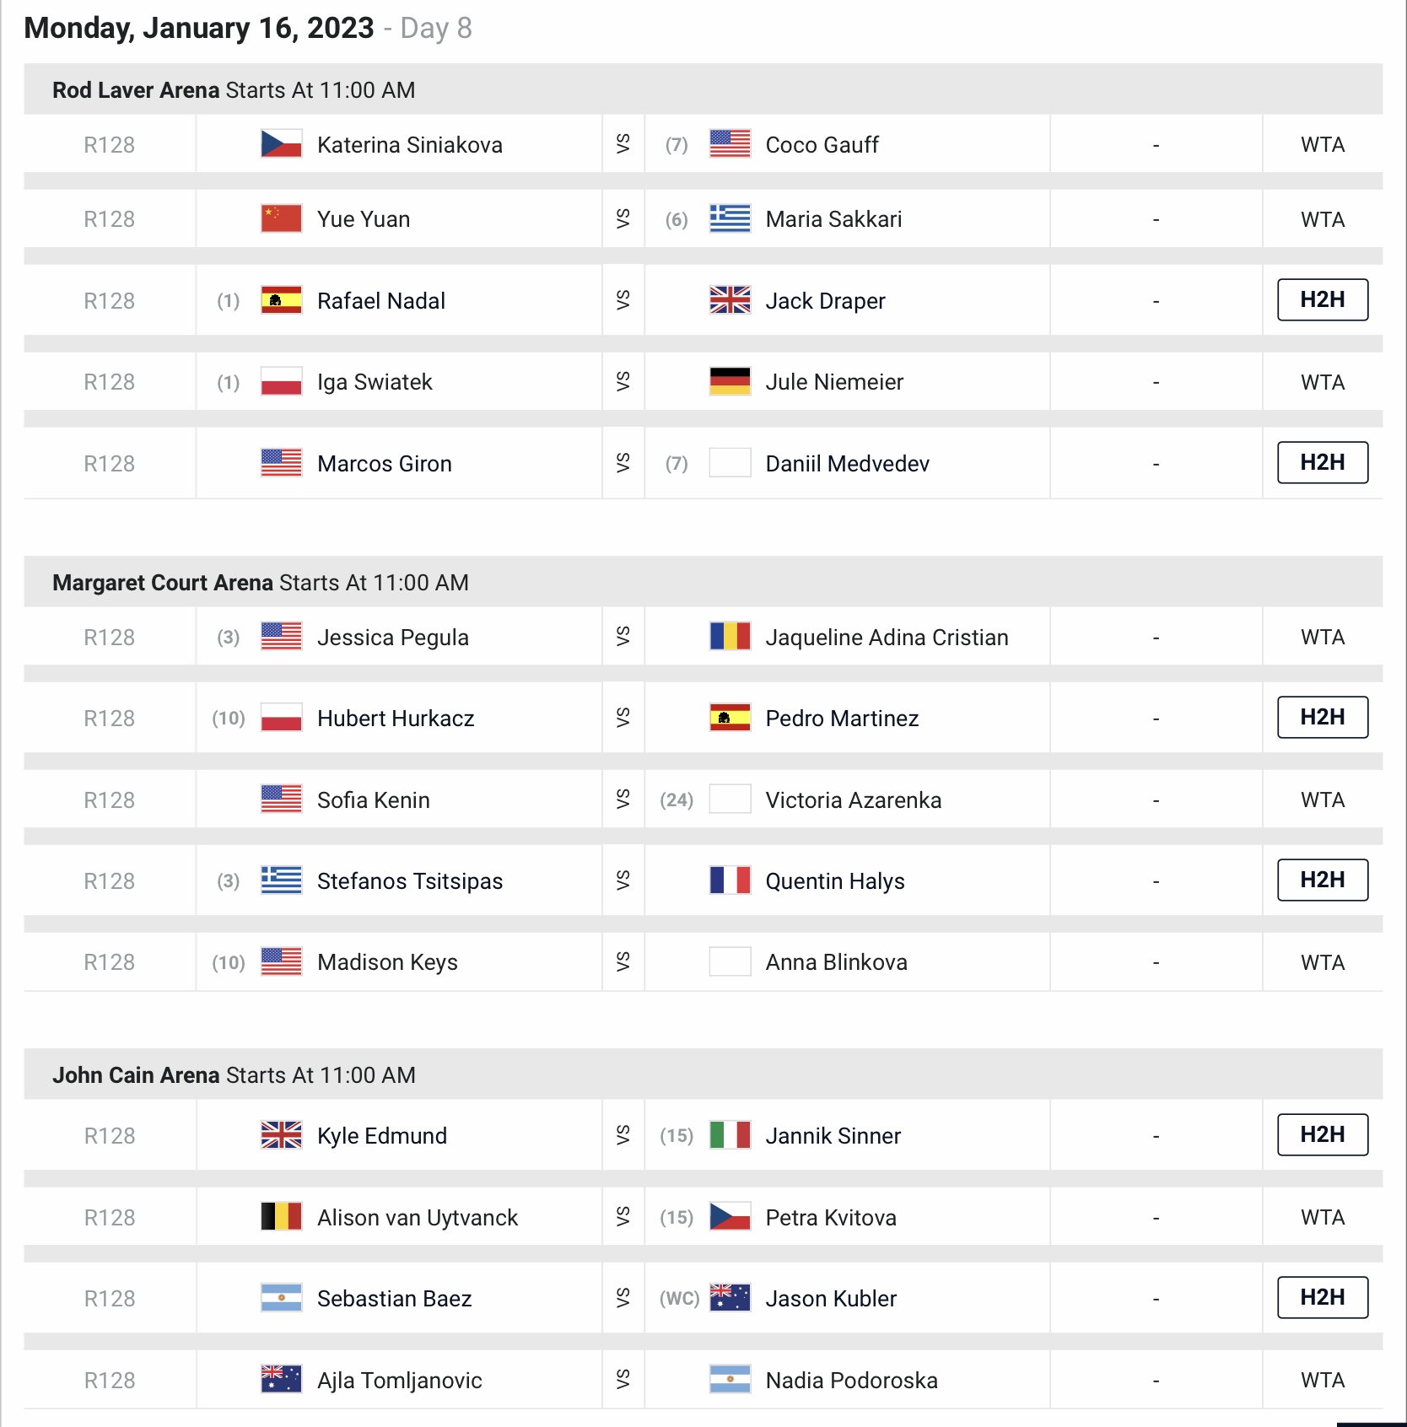Click the China flag beside Yue Yuan
Screen dimensions: 1407x1427
pos(281,218)
